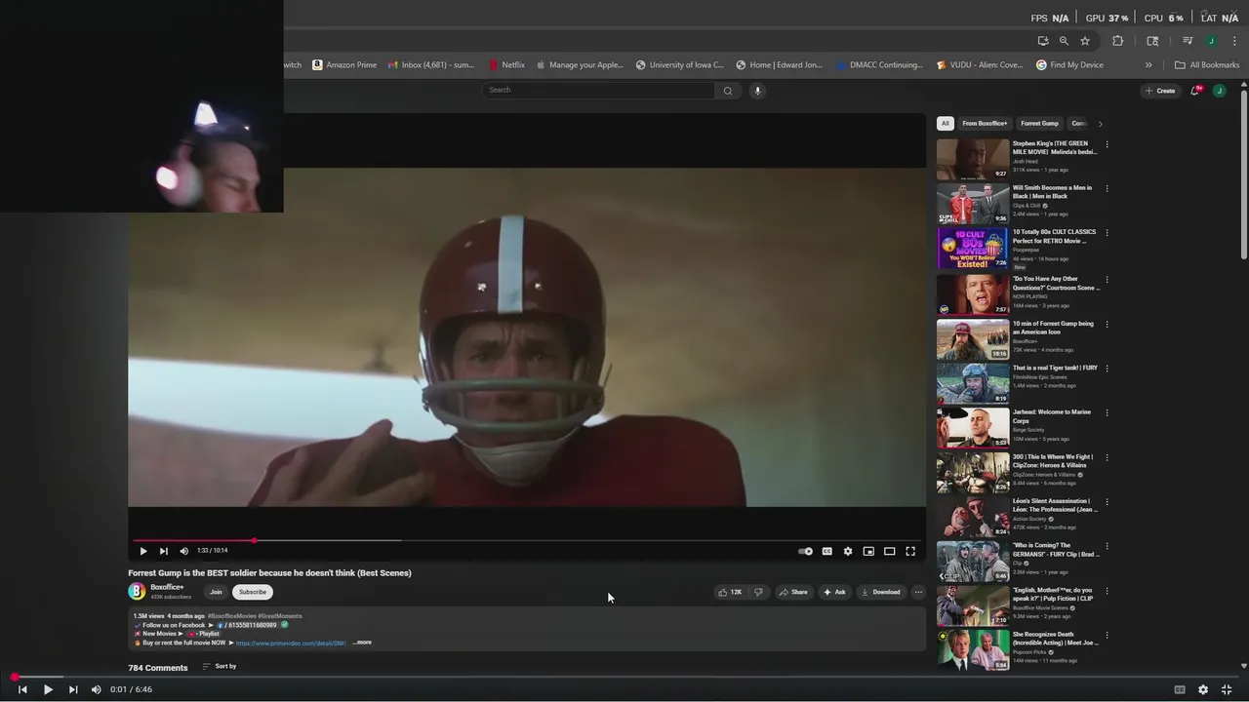Mute the outer player volume icon
Image resolution: width=1249 pixels, height=702 pixels.
(x=96, y=689)
